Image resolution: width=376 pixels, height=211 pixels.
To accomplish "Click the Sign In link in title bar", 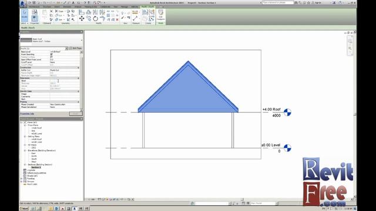I will point(316,2).
